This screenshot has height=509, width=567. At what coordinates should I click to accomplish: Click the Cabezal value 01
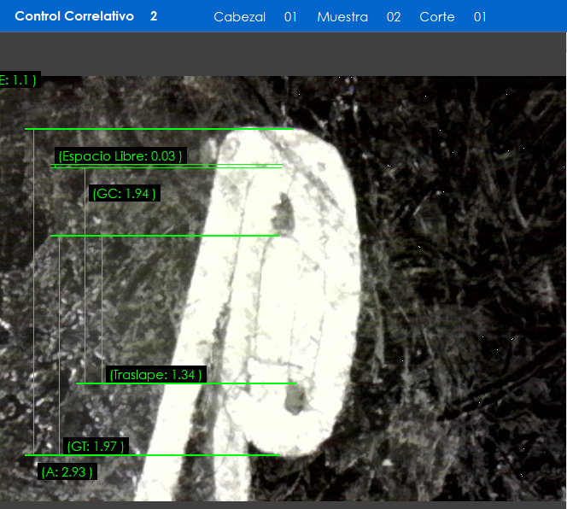pos(290,17)
